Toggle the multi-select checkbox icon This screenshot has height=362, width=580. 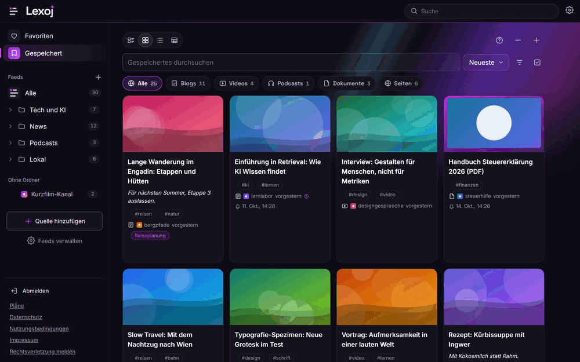[537, 63]
